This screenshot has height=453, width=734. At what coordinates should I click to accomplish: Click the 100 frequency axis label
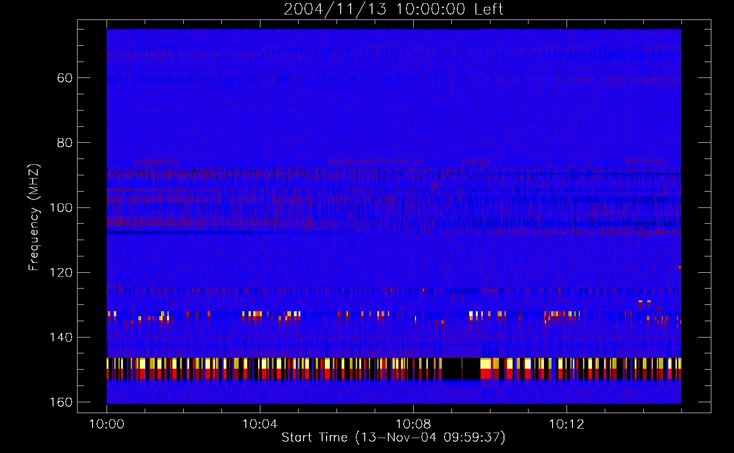[61, 207]
